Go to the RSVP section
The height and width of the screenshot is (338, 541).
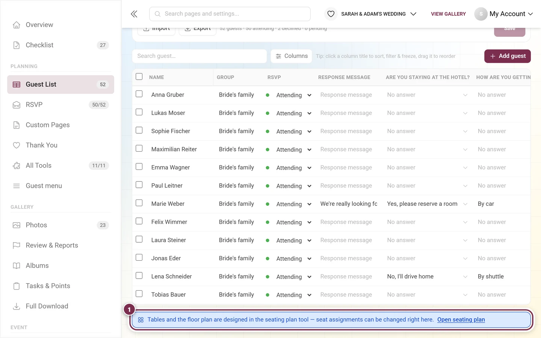[60, 105]
